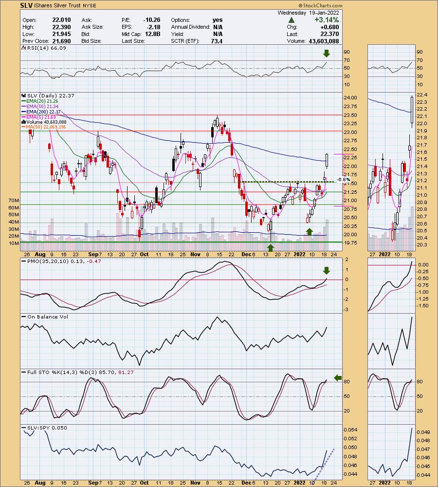Click the SLV ticker symbol title
The image size is (438, 487).
[26, 5]
